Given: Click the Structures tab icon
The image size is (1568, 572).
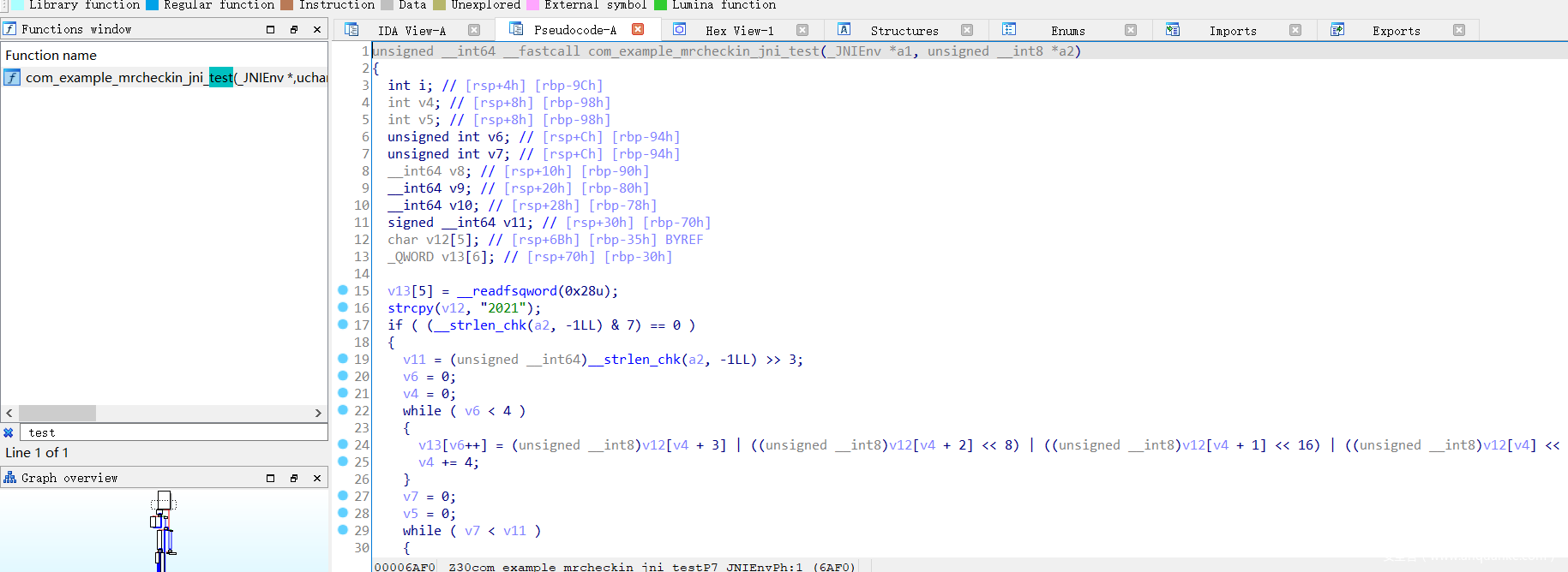Looking at the screenshot, I should click(844, 30).
